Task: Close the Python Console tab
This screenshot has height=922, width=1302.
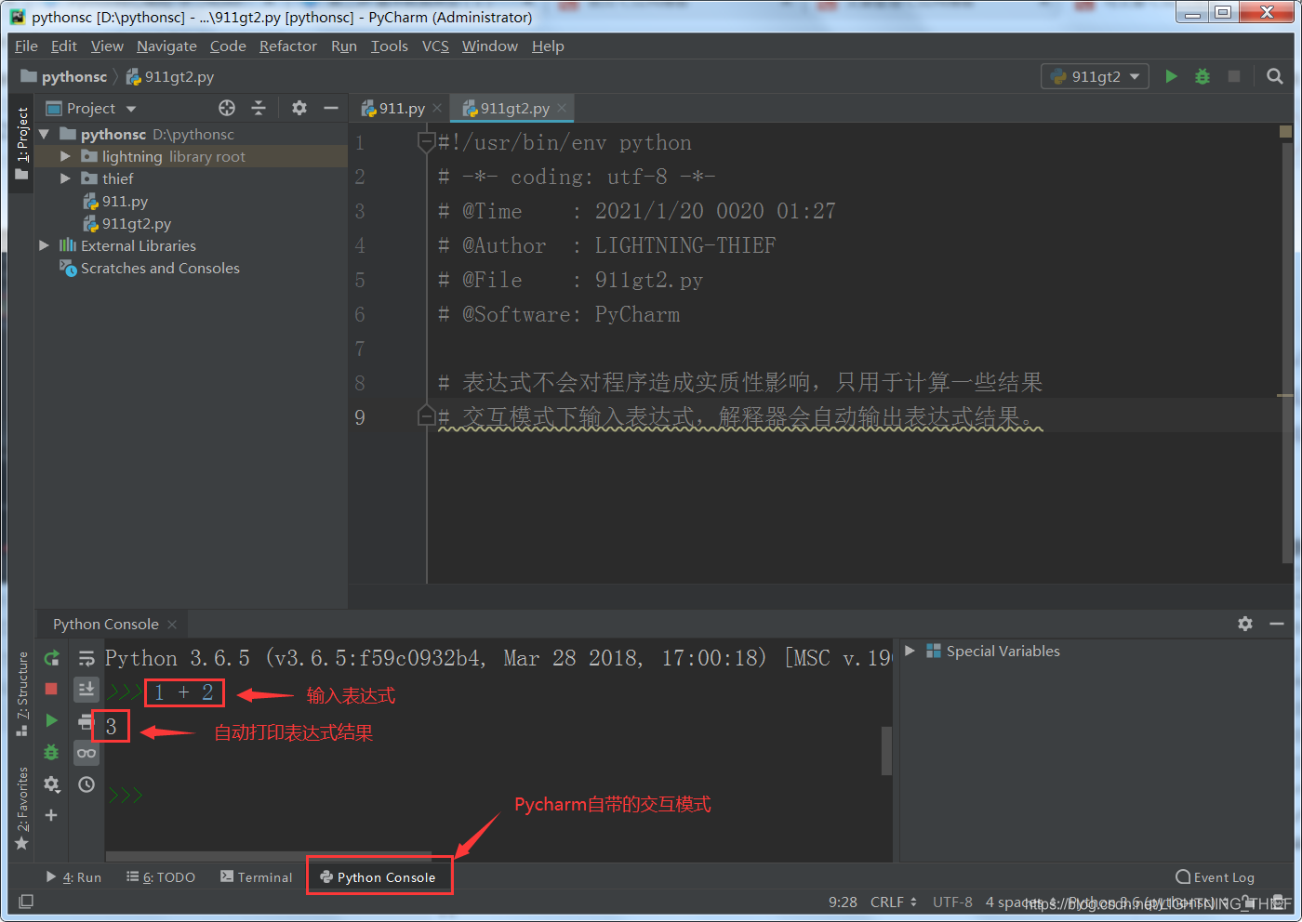Action: coord(172,624)
